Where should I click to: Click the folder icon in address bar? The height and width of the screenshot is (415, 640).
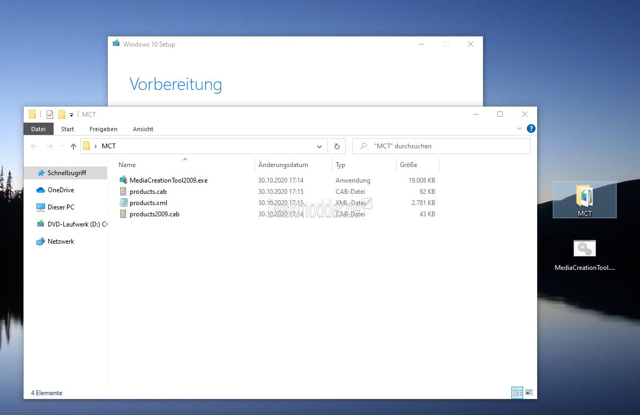click(x=86, y=146)
